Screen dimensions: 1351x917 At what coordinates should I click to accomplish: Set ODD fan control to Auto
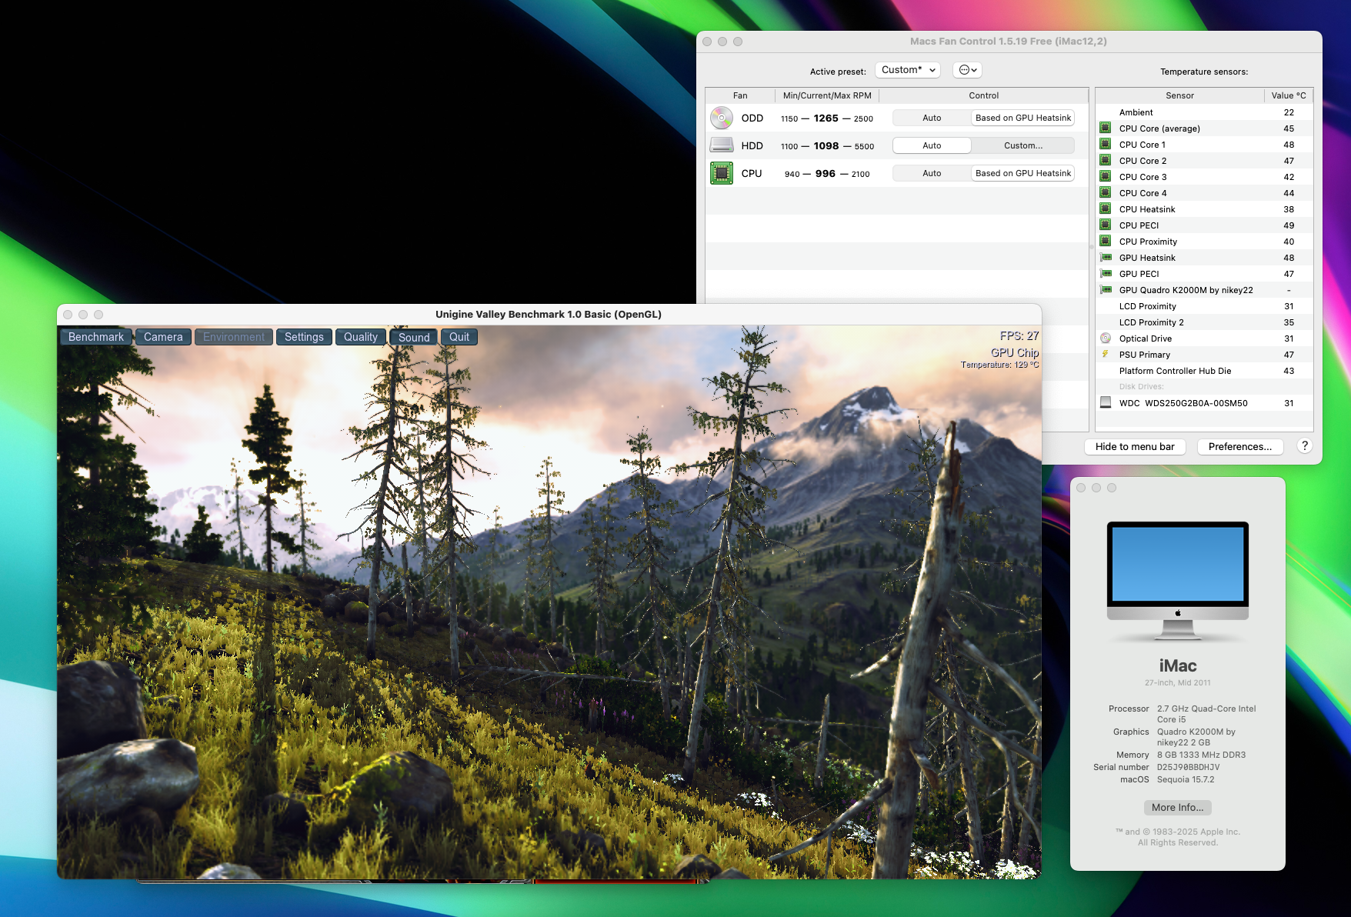point(932,118)
